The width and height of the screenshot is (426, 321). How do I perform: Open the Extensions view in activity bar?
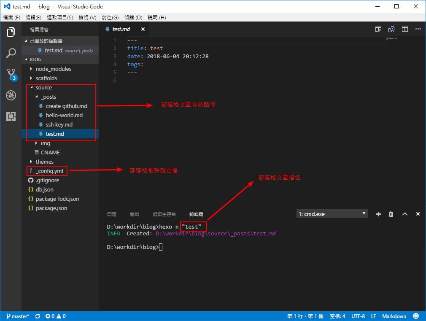pos(11,116)
